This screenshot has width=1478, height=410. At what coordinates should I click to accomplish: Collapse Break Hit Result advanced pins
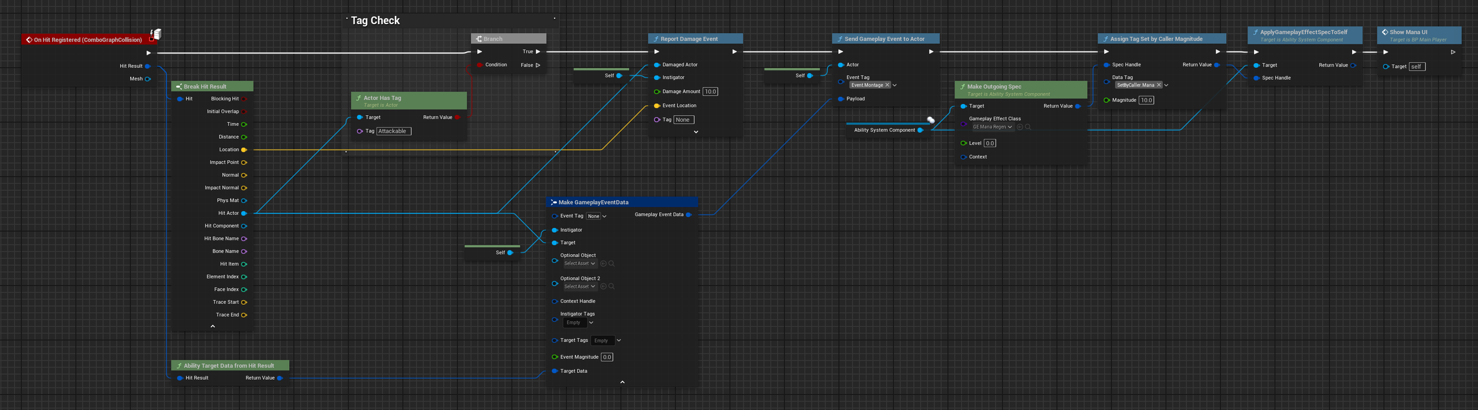tap(213, 326)
